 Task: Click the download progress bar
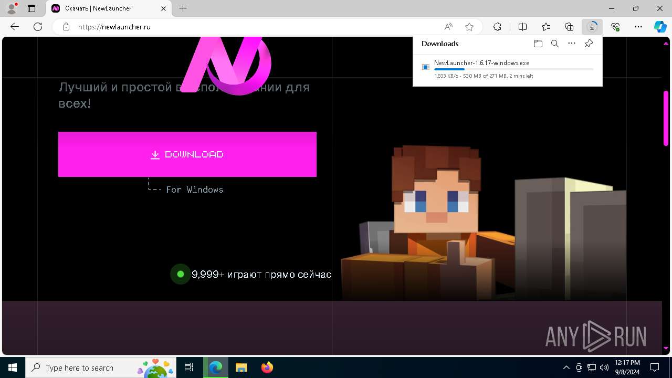pyautogui.click(x=514, y=69)
